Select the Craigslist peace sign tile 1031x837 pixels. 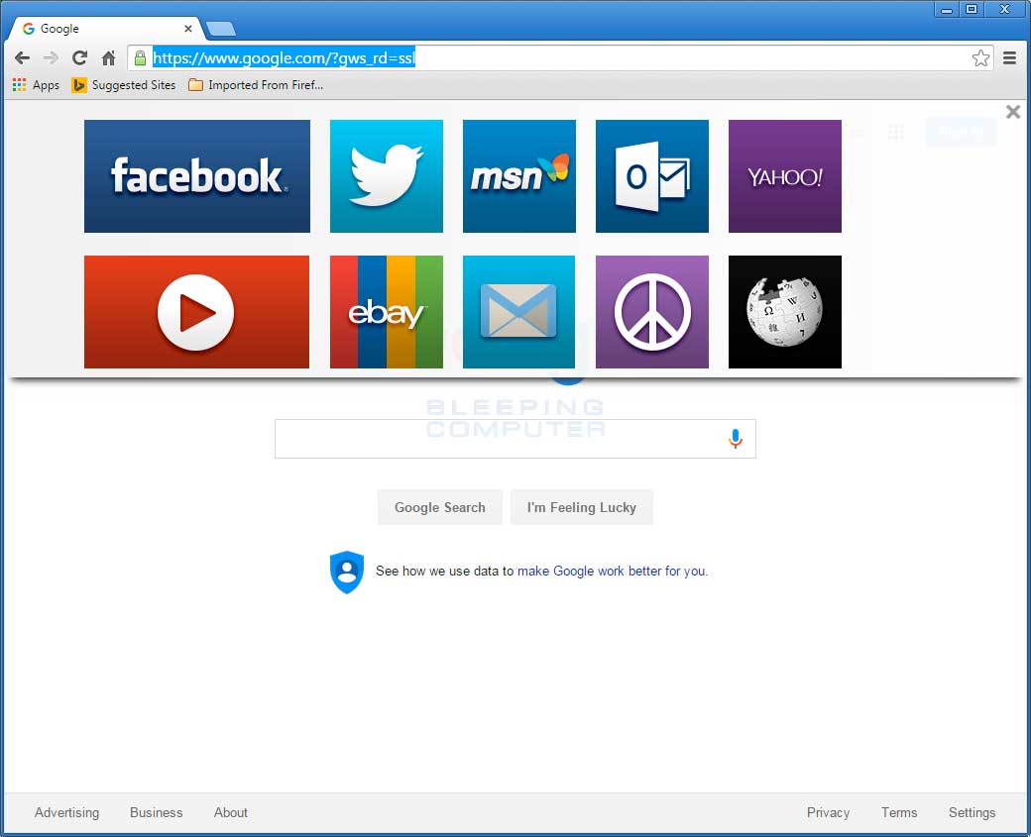651,311
